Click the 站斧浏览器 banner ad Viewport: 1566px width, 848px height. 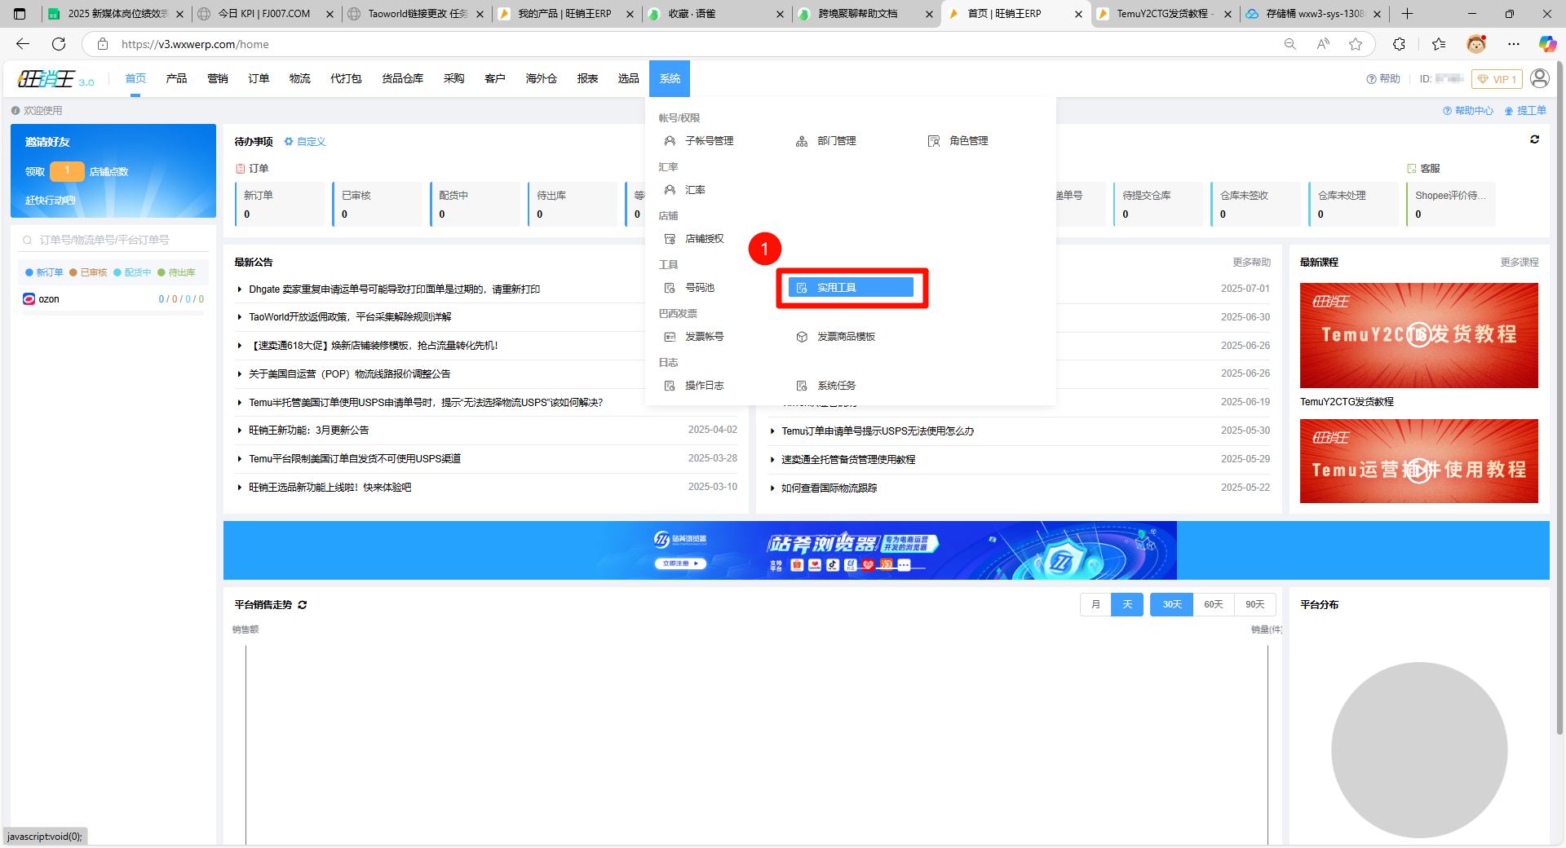click(886, 550)
